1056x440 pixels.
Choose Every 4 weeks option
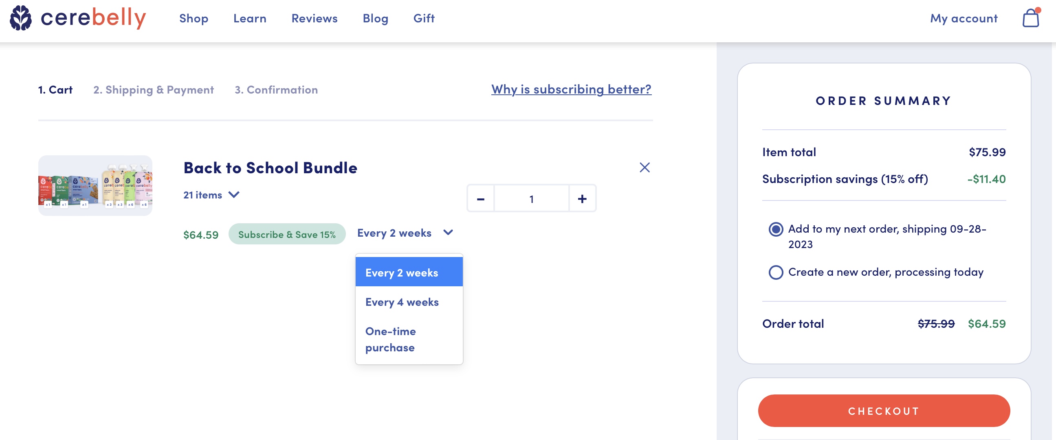[x=409, y=302]
